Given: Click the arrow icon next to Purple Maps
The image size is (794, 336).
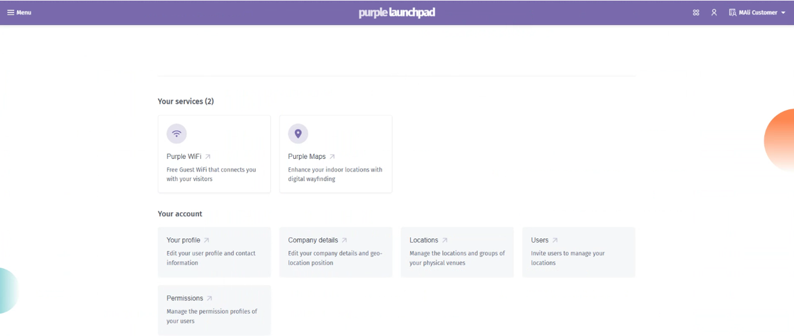Looking at the screenshot, I should [332, 157].
